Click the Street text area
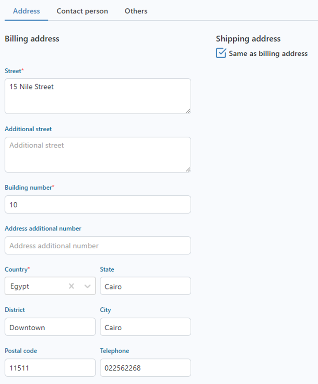This screenshot has width=318, height=384. (97, 96)
